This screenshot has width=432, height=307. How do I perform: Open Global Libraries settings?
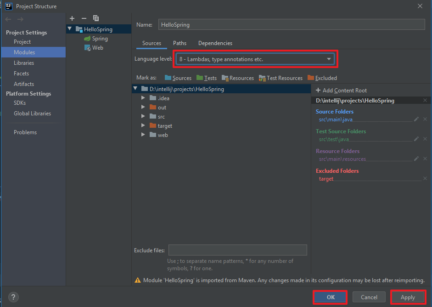click(32, 114)
